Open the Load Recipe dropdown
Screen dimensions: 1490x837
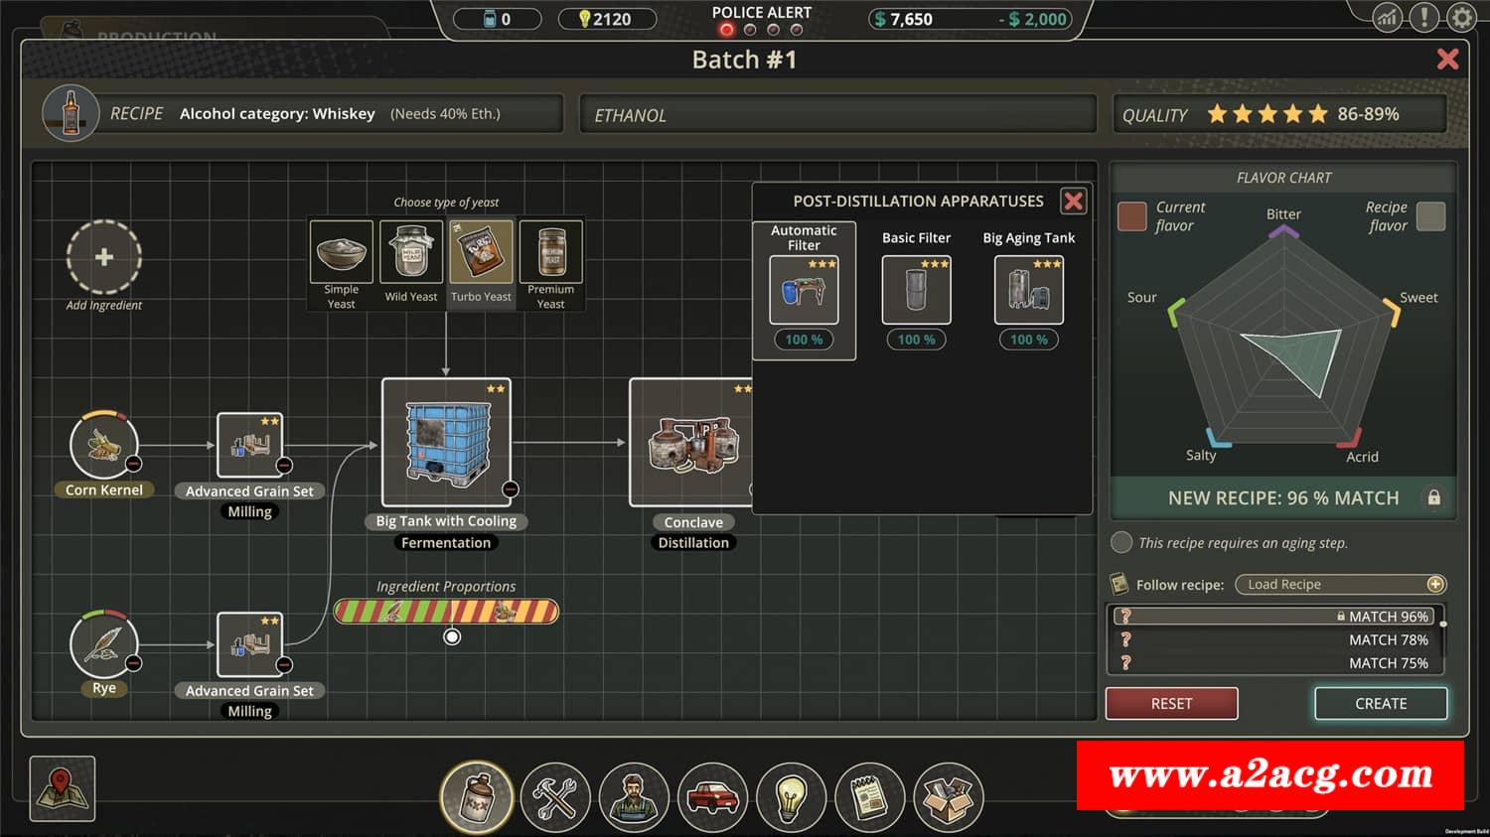pos(1339,584)
